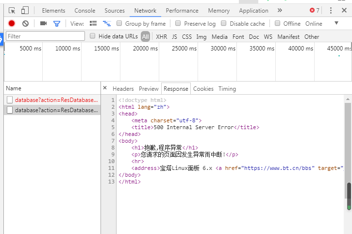Tick the Offline checkbox

pos(277,23)
